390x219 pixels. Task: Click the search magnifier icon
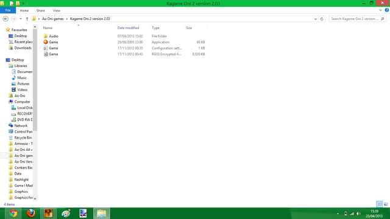point(383,19)
